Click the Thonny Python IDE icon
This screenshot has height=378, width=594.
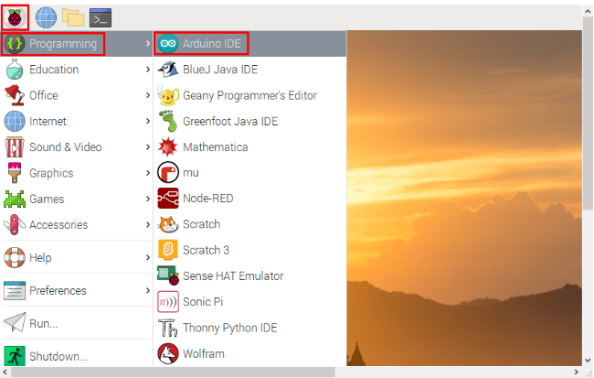pos(167,328)
